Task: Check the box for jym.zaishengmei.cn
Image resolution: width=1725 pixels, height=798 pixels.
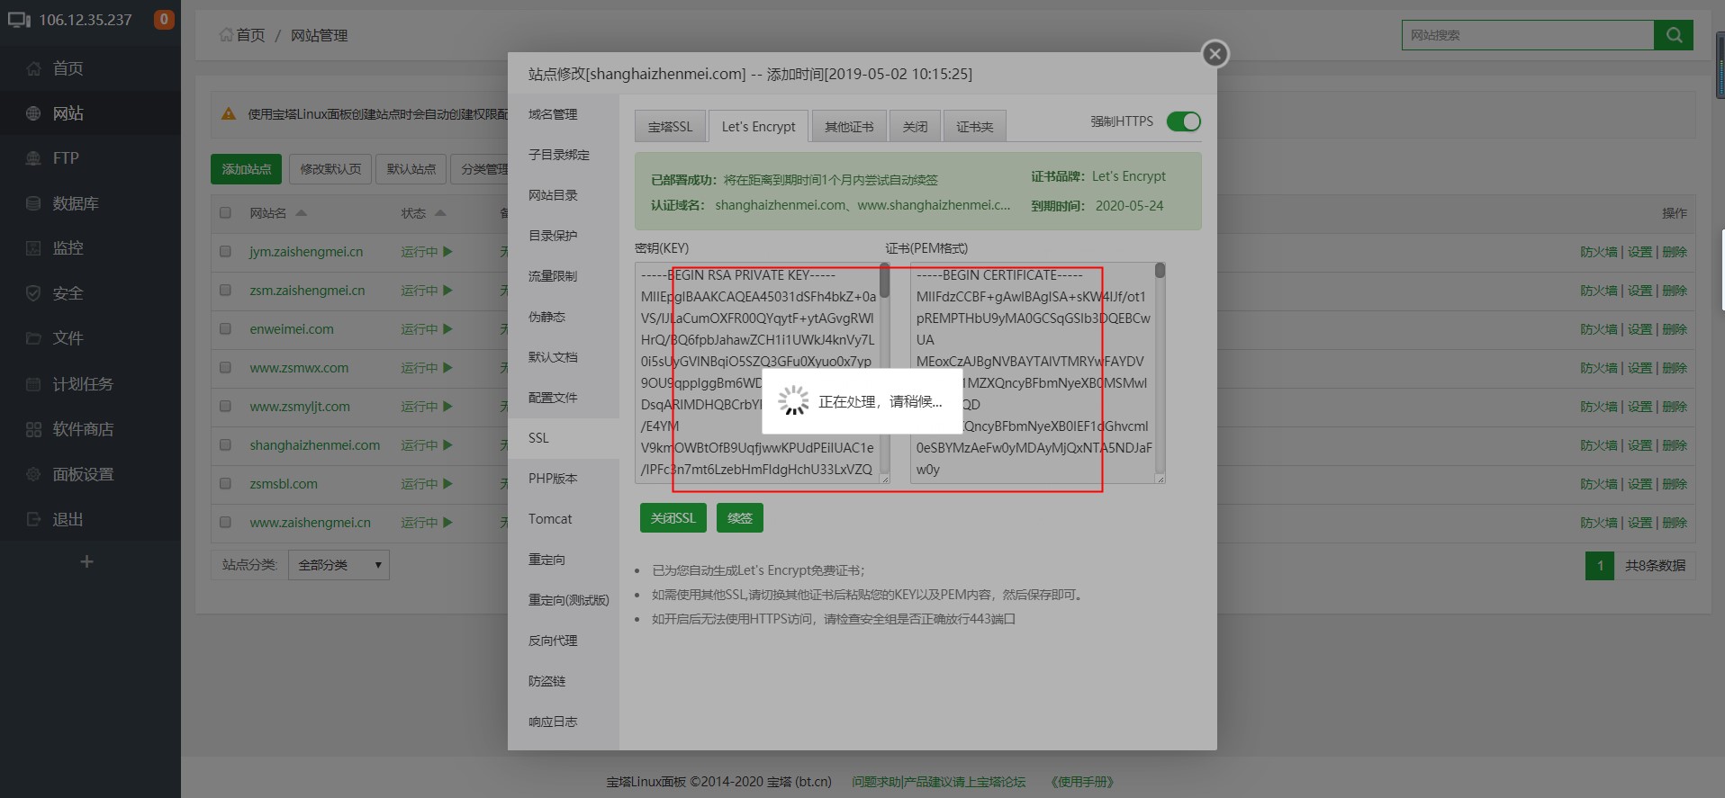Action: (225, 252)
